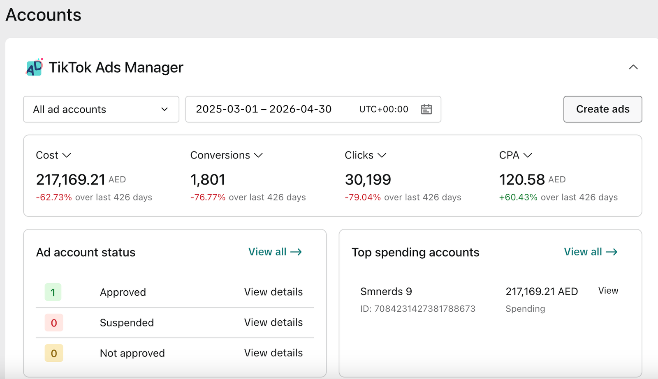Open View all for Ad account status

click(x=275, y=252)
